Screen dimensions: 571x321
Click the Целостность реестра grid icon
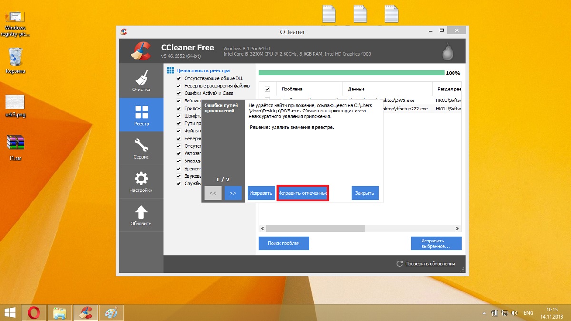[170, 70]
